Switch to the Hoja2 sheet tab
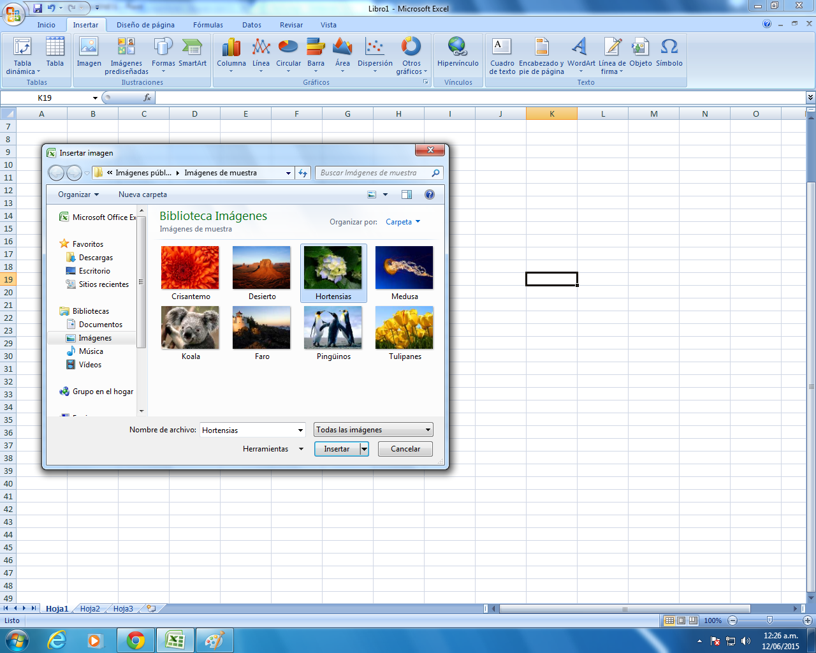This screenshot has width=816, height=653. tap(90, 609)
